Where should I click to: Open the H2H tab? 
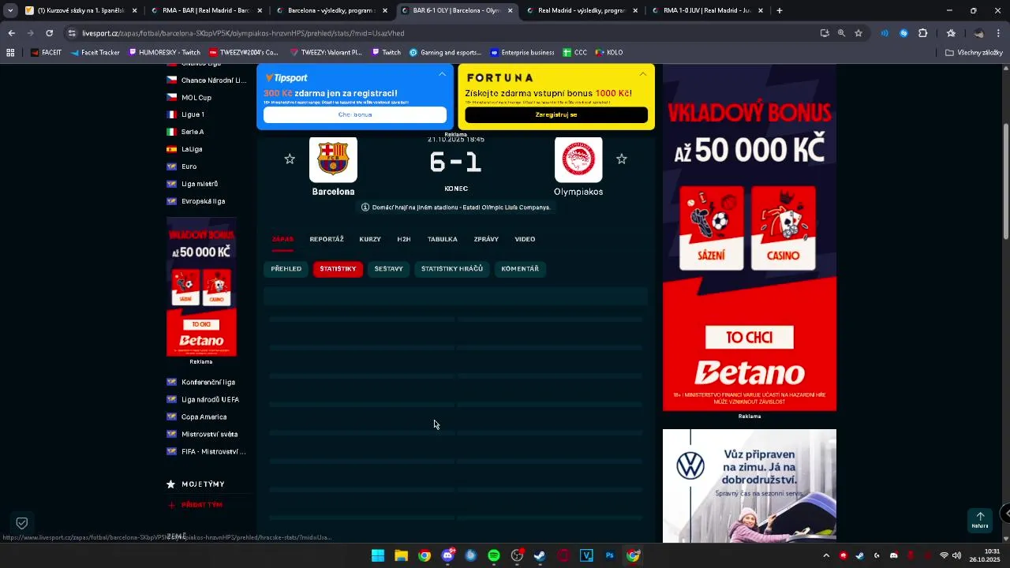click(404, 239)
